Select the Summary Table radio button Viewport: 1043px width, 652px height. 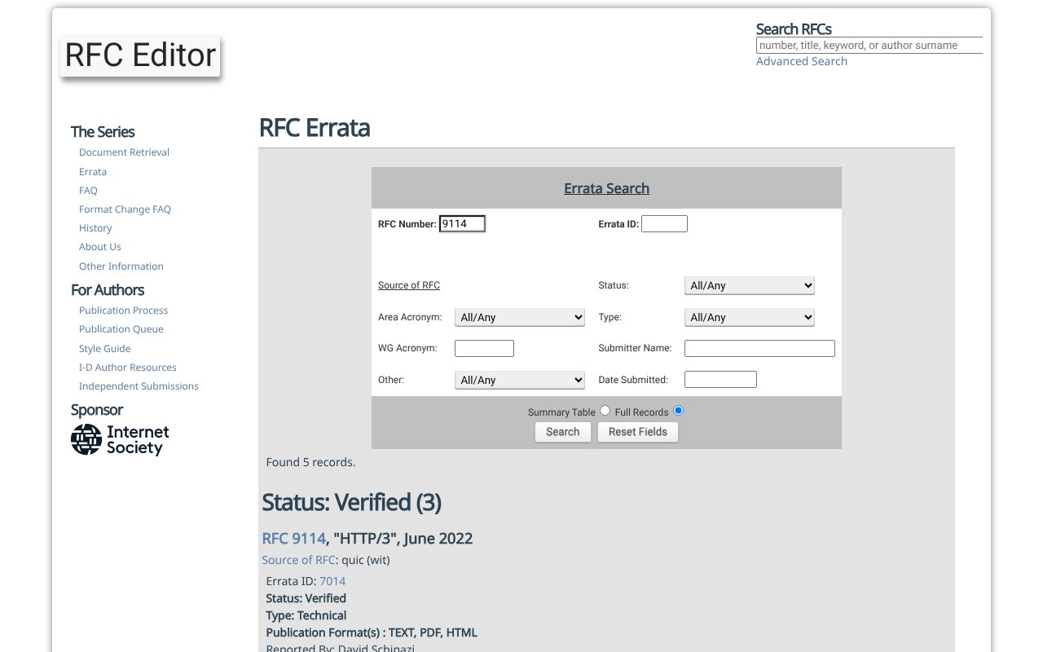click(605, 411)
